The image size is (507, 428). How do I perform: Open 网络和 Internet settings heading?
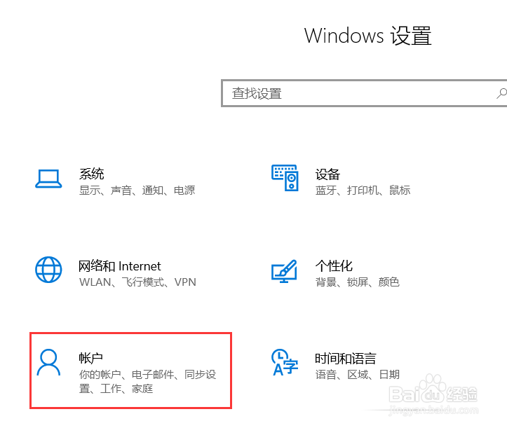(x=120, y=266)
